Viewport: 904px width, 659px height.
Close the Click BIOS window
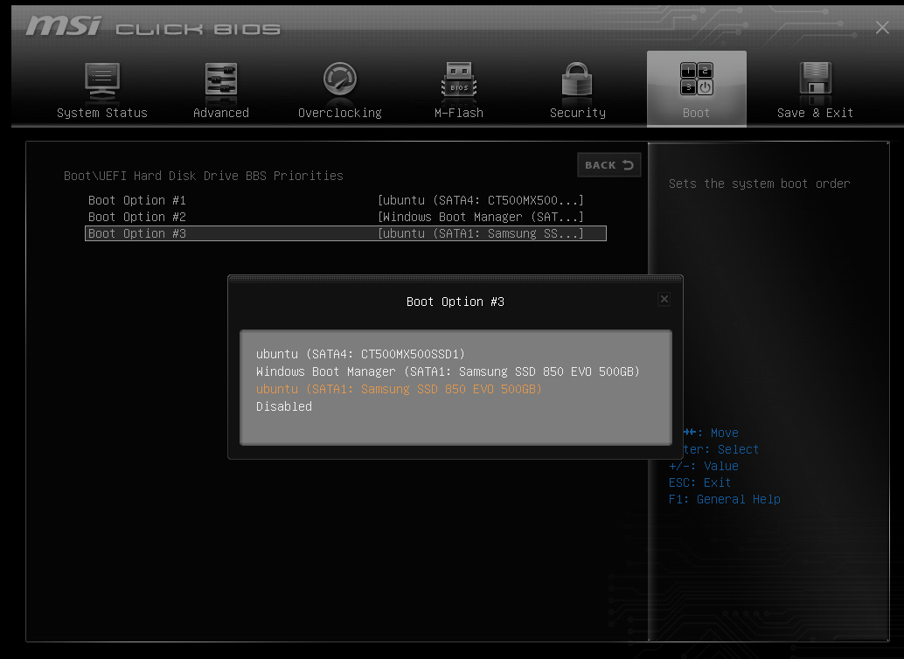(x=882, y=27)
